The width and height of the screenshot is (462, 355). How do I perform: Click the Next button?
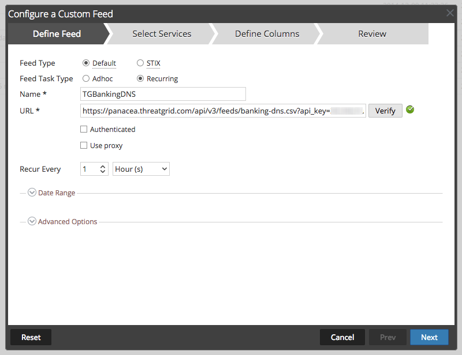click(429, 337)
